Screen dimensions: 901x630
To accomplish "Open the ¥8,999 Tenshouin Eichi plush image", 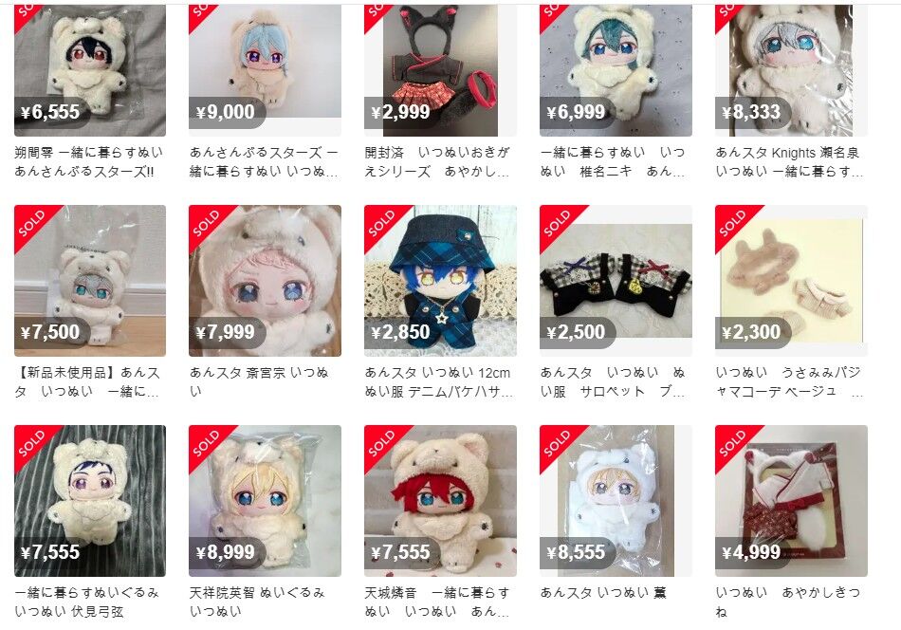I will pyautogui.click(x=265, y=501).
